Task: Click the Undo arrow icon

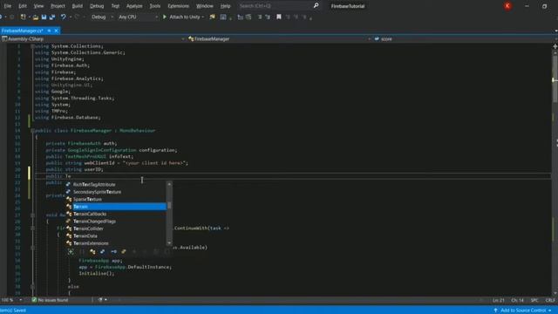Action: 63,17
